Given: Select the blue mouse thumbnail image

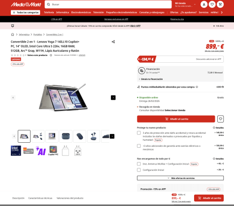Looking at the screenshot, I should [80, 136].
